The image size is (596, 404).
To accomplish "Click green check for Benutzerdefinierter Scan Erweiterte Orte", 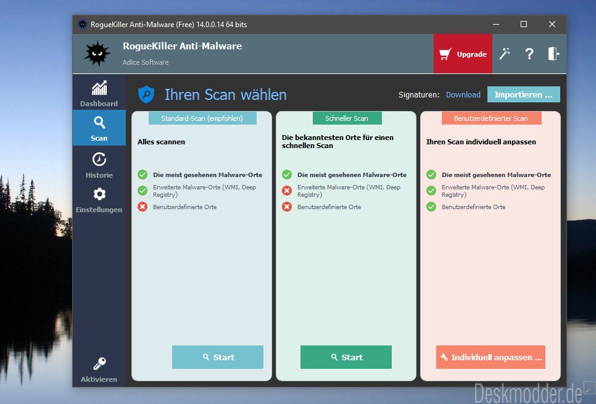I will coord(431,191).
